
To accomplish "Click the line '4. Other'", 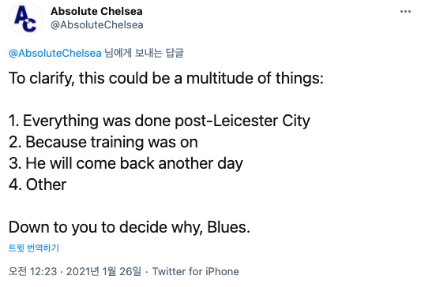I will click(x=38, y=184).
